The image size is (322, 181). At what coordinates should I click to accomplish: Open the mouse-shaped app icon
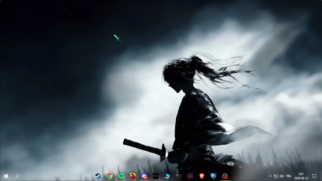179,176
